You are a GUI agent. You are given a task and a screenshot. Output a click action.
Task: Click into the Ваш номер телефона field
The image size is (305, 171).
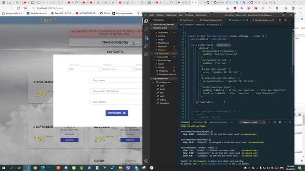pyautogui.click(x=116, y=91)
